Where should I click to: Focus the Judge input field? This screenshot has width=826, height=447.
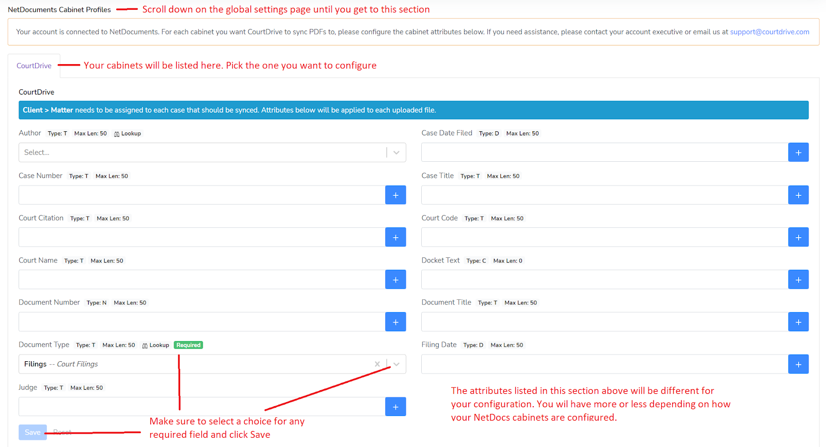coord(202,407)
